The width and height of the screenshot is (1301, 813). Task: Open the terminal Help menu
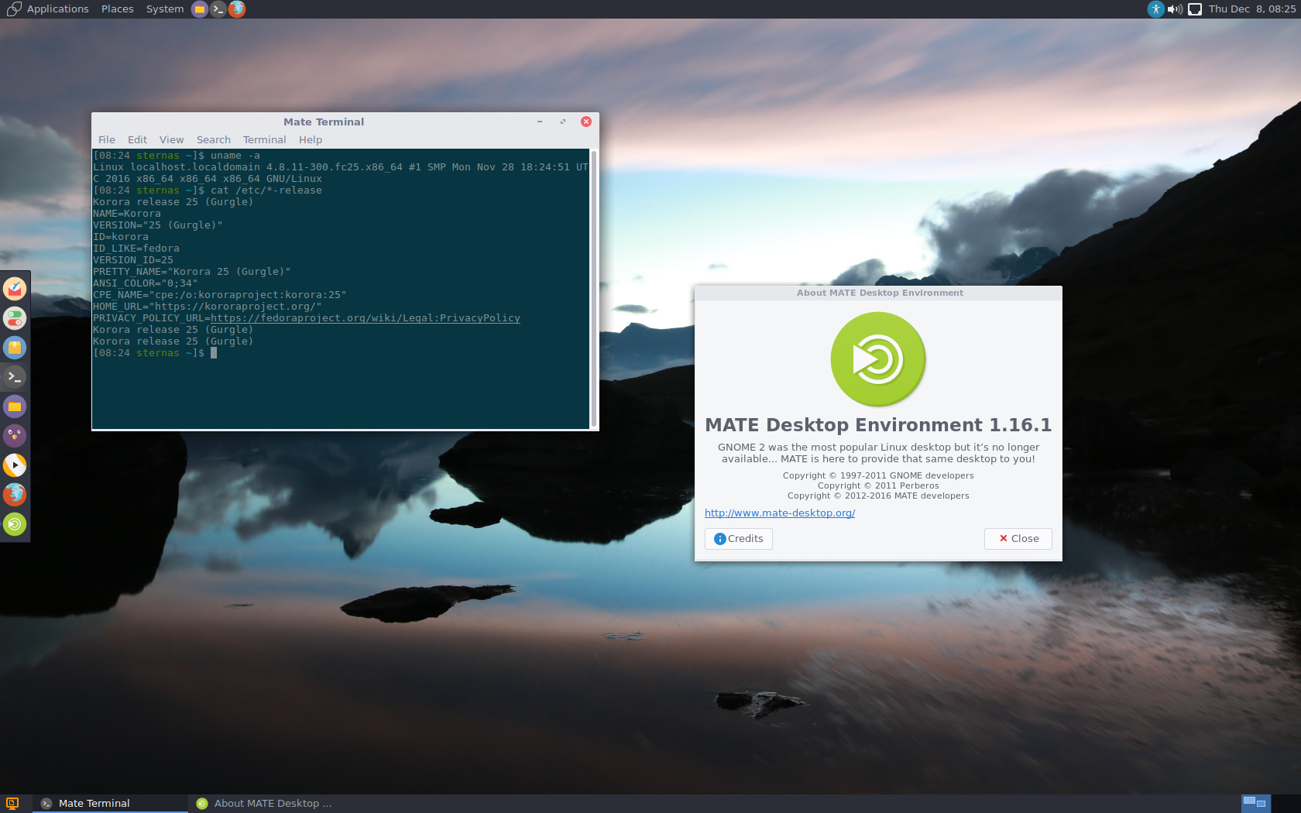pyautogui.click(x=311, y=140)
